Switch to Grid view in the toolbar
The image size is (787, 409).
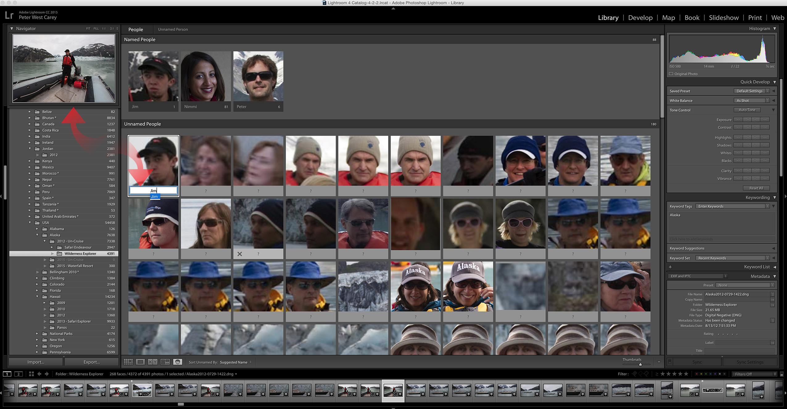coord(128,362)
